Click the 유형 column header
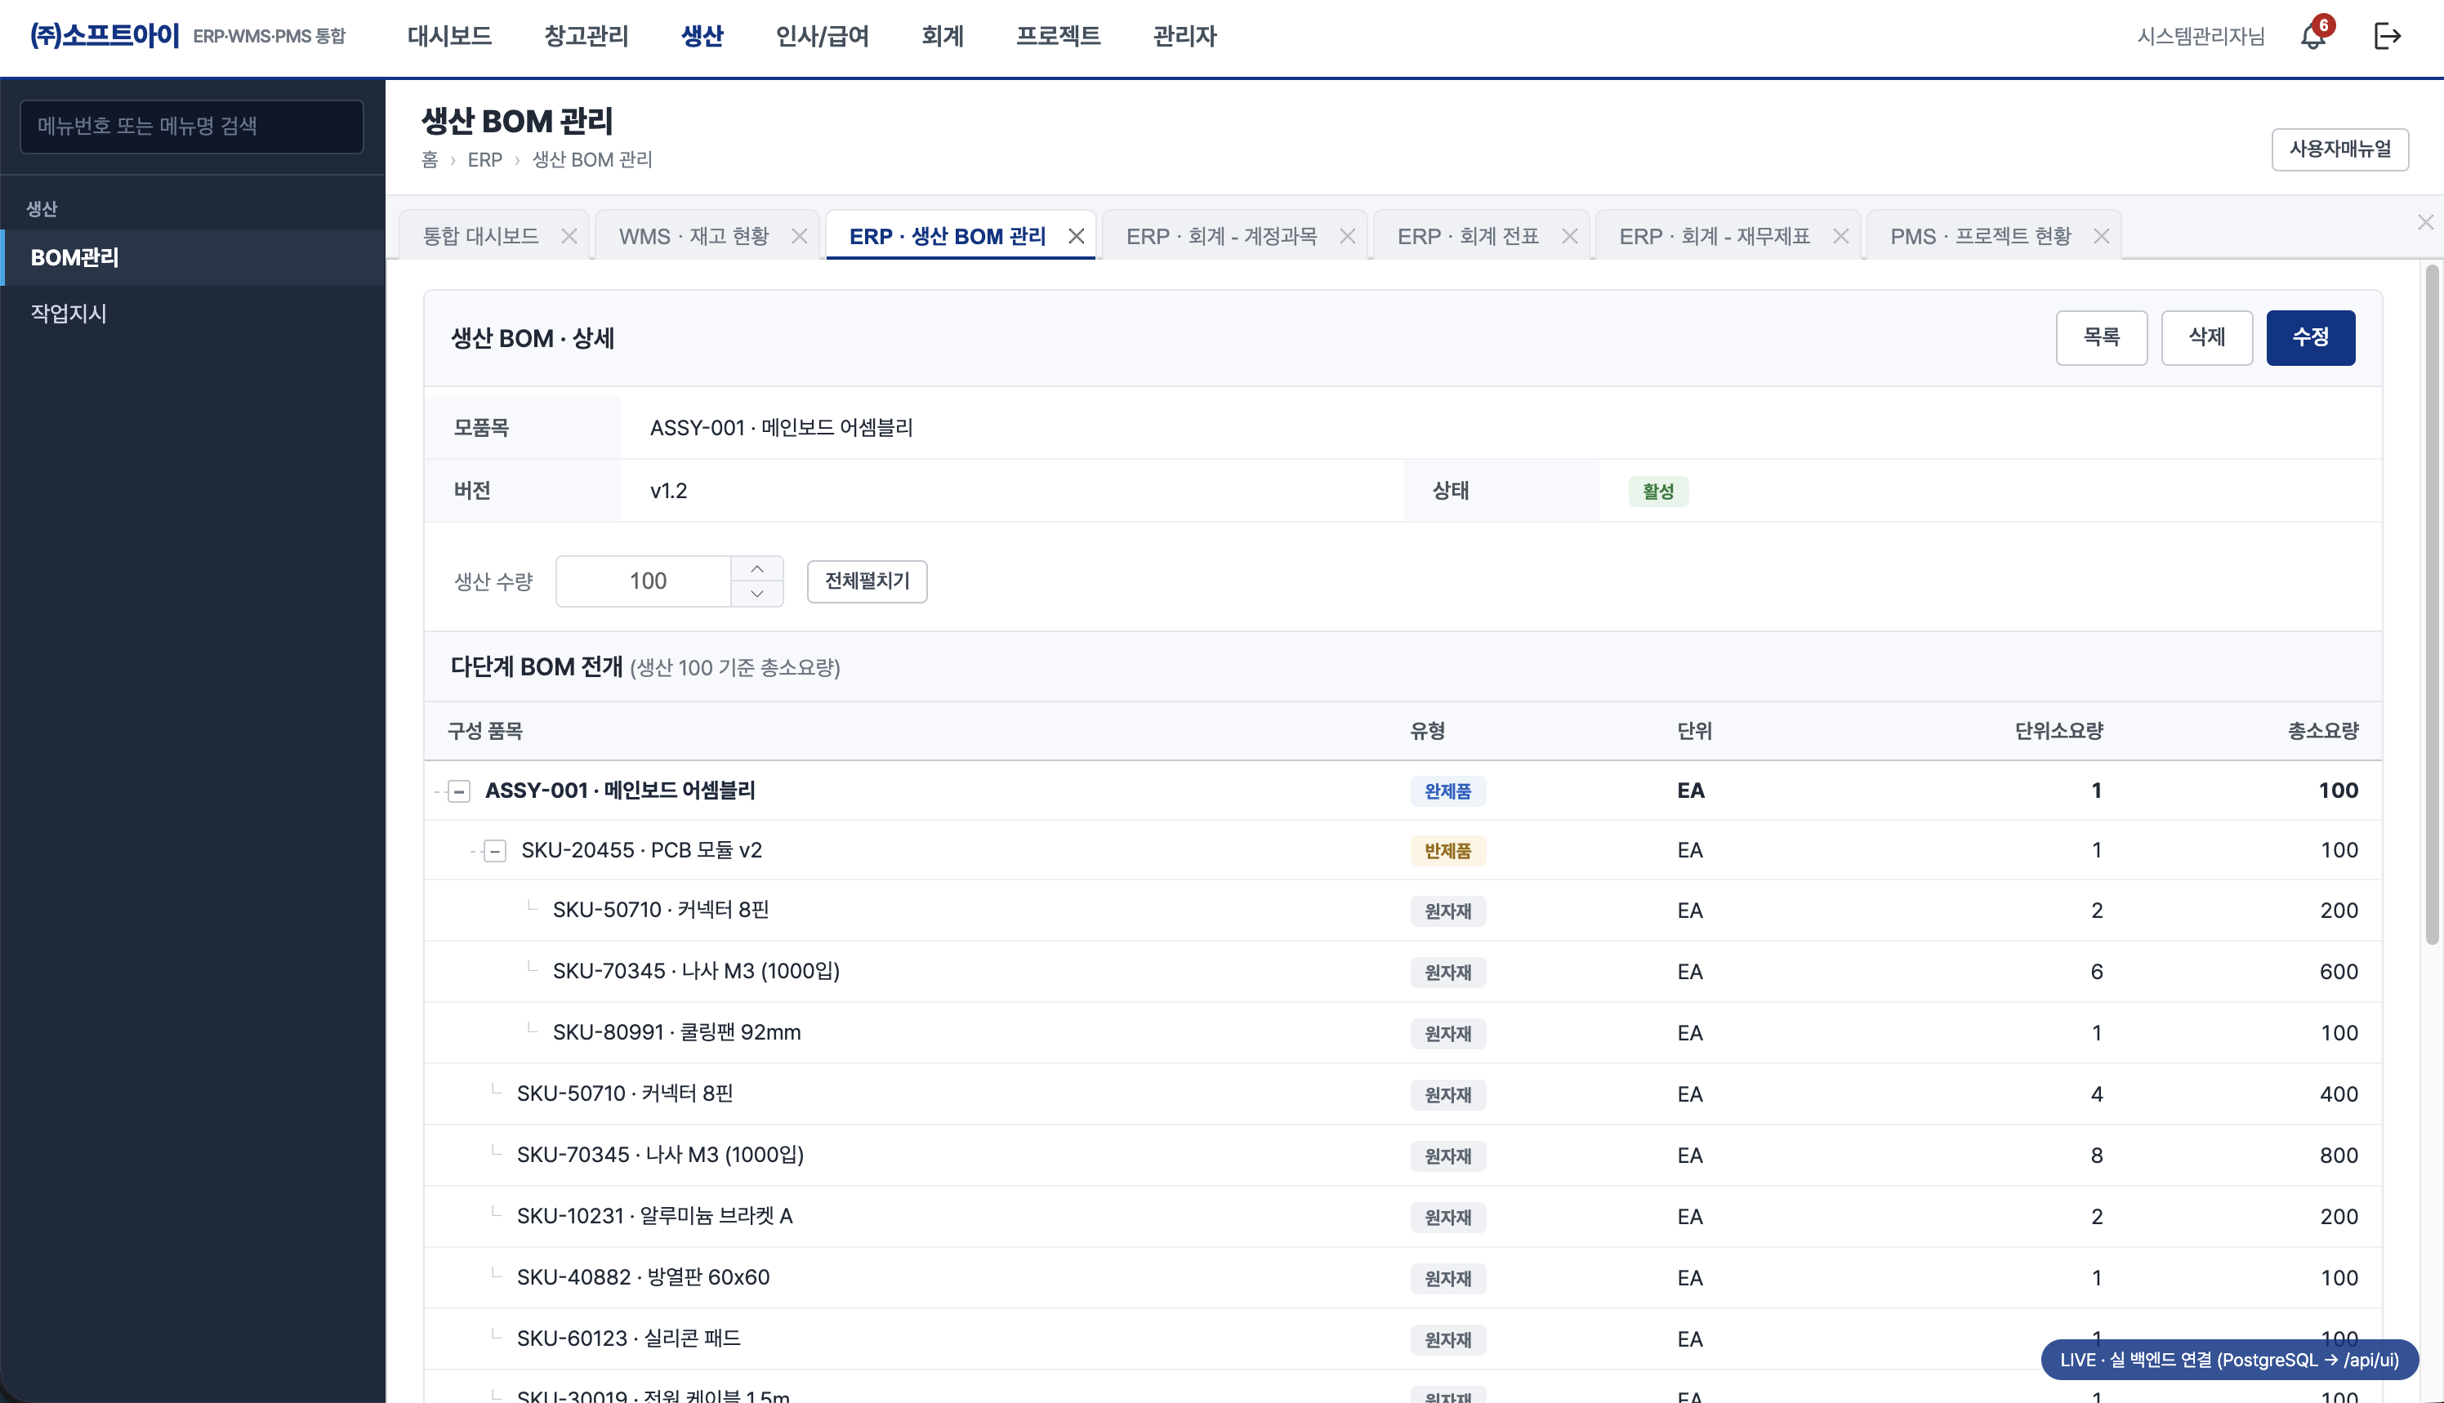Image resolution: width=2444 pixels, height=1403 pixels. [x=1427, y=732]
